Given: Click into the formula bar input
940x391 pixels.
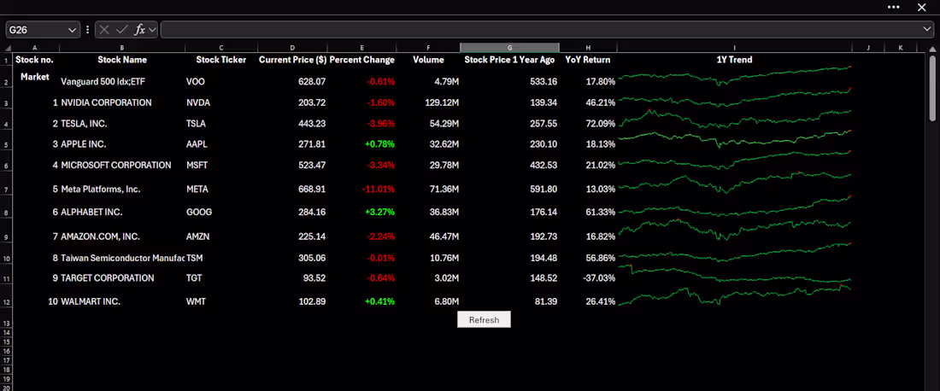Looking at the screenshot, I should pyautogui.click(x=541, y=29).
